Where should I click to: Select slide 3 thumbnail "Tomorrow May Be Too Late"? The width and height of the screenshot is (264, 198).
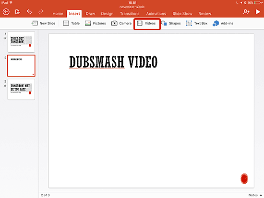click(x=21, y=89)
